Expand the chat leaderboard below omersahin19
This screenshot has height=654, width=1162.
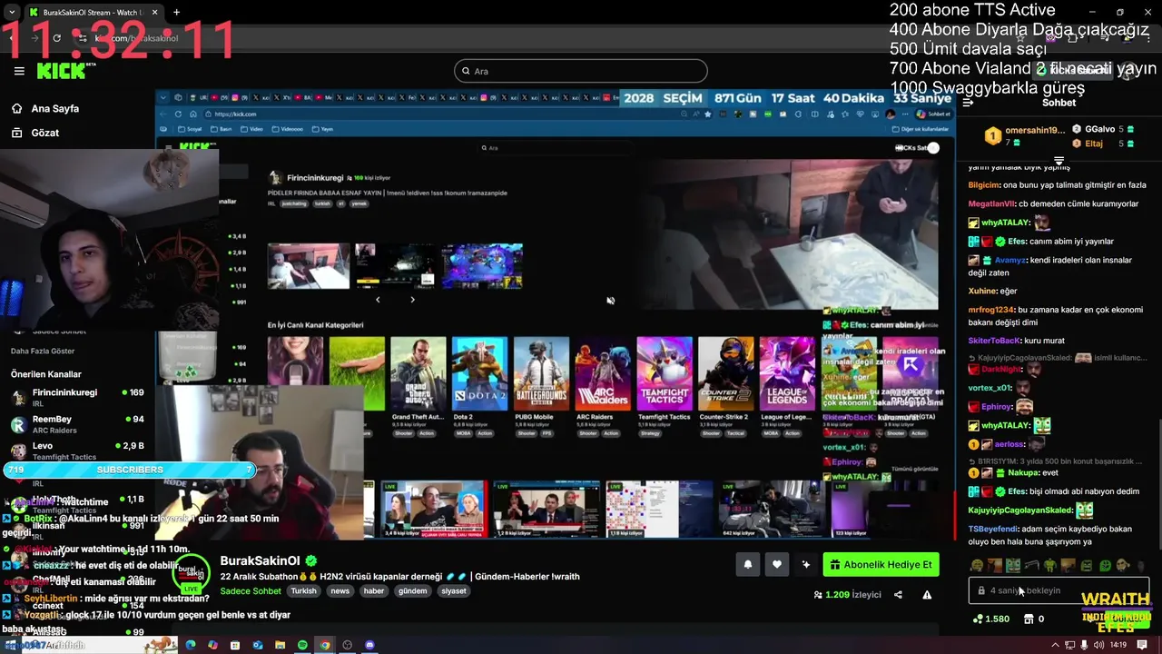(1059, 161)
